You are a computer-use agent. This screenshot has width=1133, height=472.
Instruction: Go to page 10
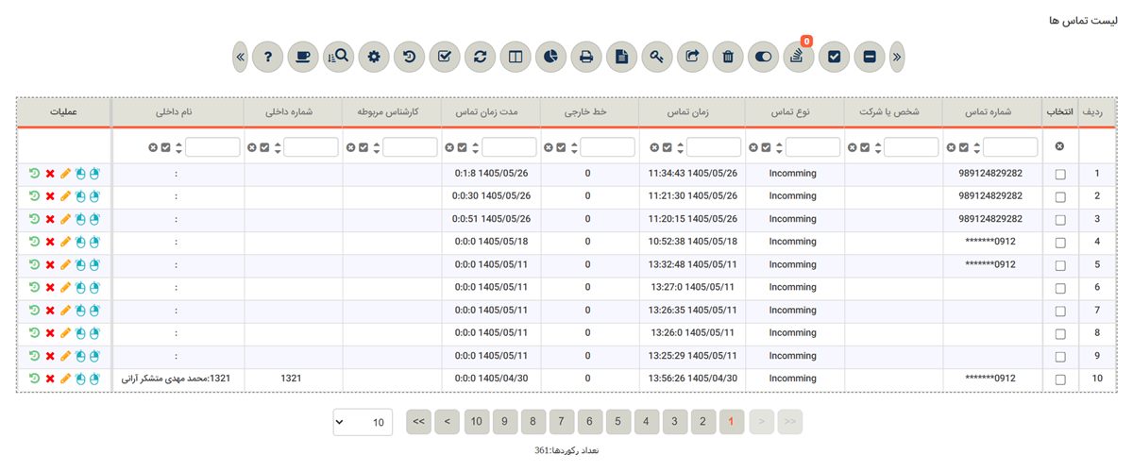[476, 422]
